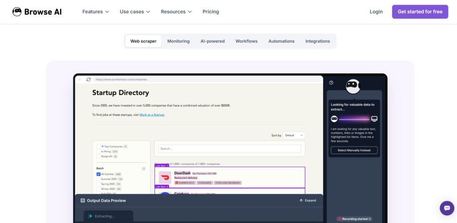The image size is (457, 223).
Task: Check the Spring 2025 batch checkbox
Action: 99,184
